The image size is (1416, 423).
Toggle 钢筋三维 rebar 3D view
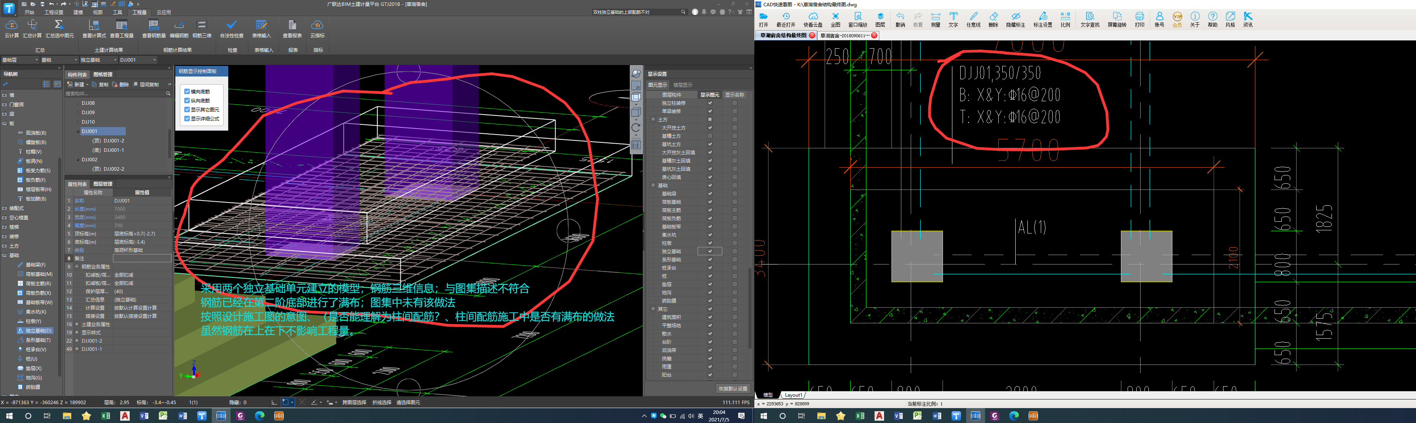[x=202, y=29]
